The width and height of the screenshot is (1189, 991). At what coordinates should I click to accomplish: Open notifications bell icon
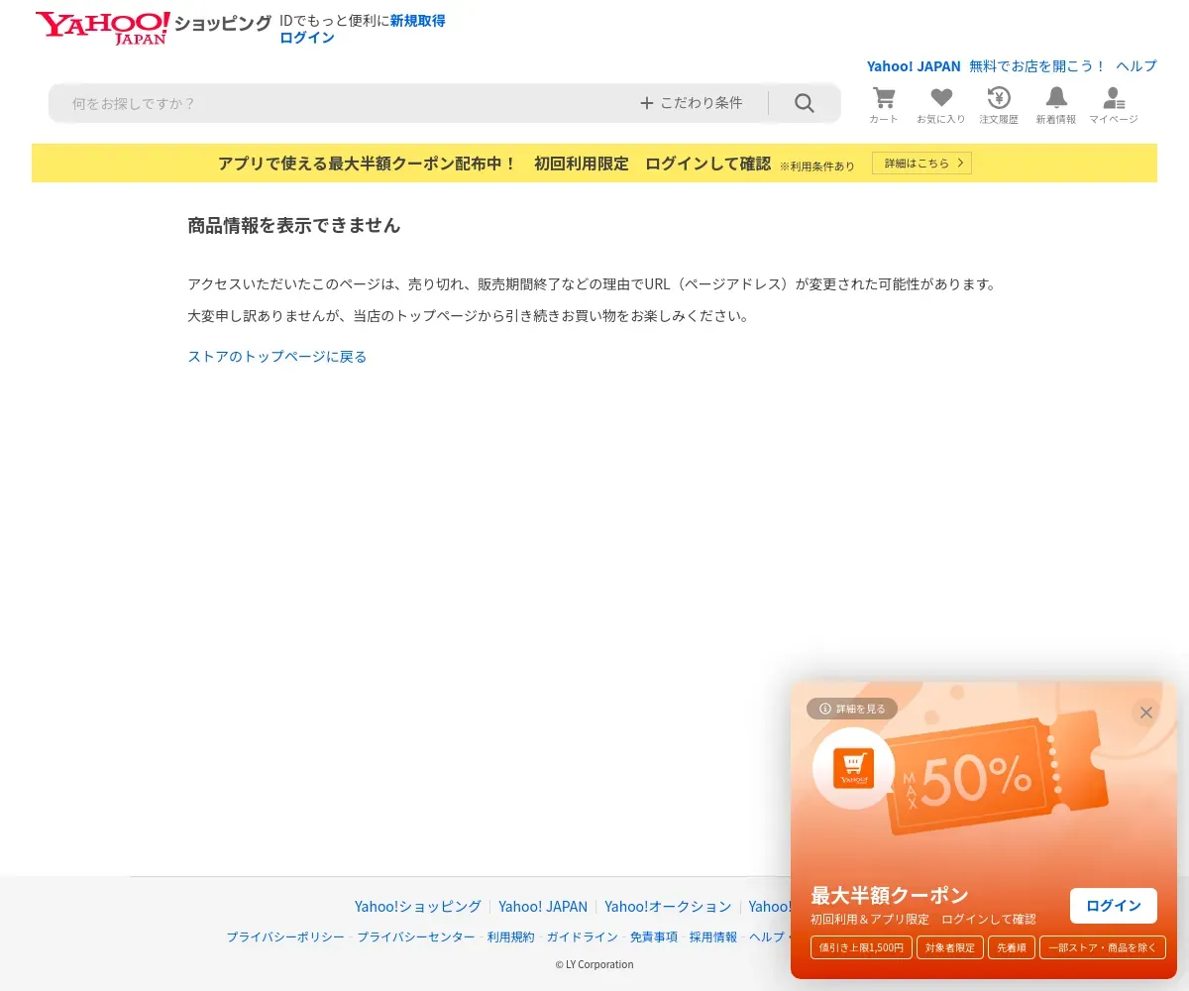point(1056,105)
